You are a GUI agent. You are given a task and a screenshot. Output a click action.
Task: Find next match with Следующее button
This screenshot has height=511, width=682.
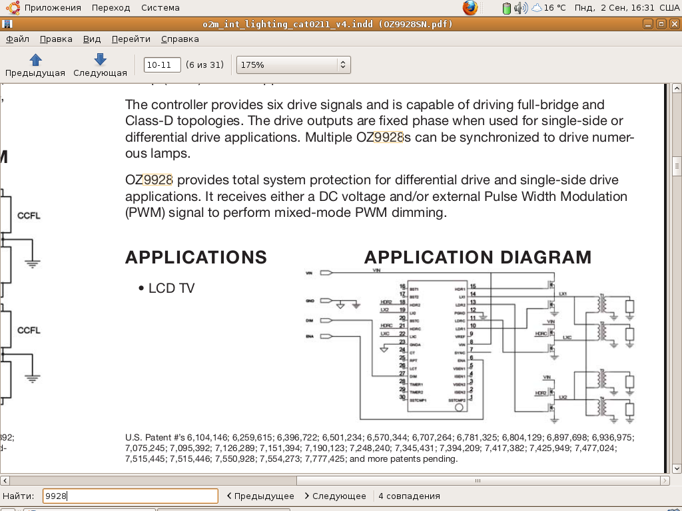(335, 496)
